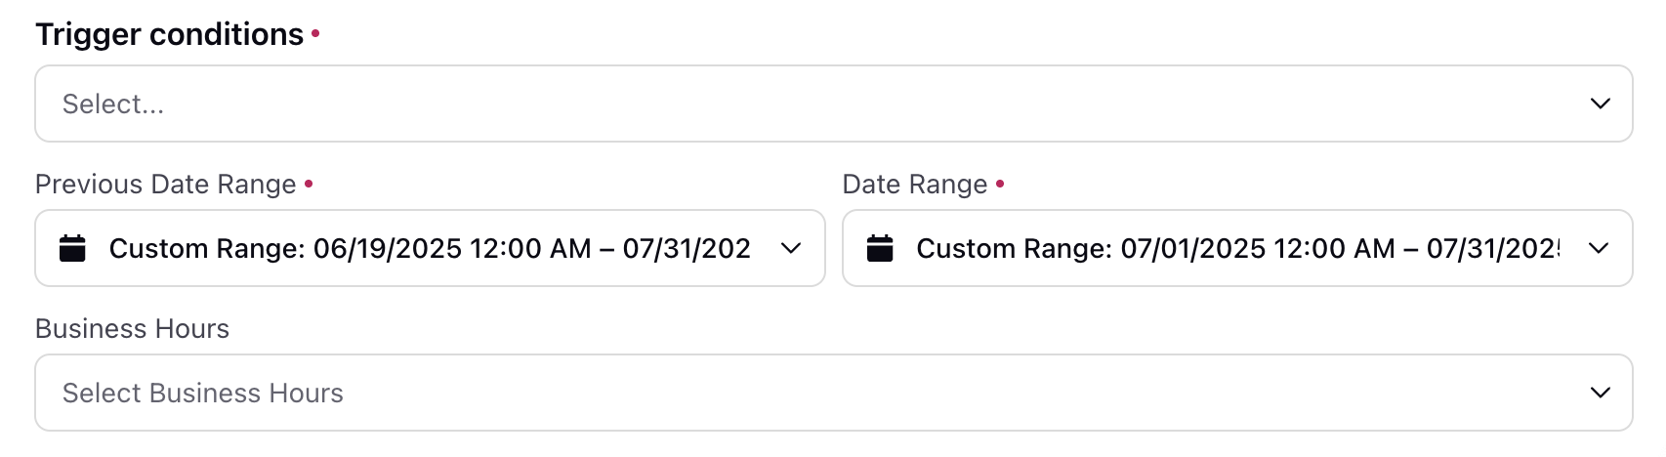Viewport: 1666px width, 457px height.
Task: Click the "Select..." placeholder under Trigger conditions
Action: [x=113, y=104]
